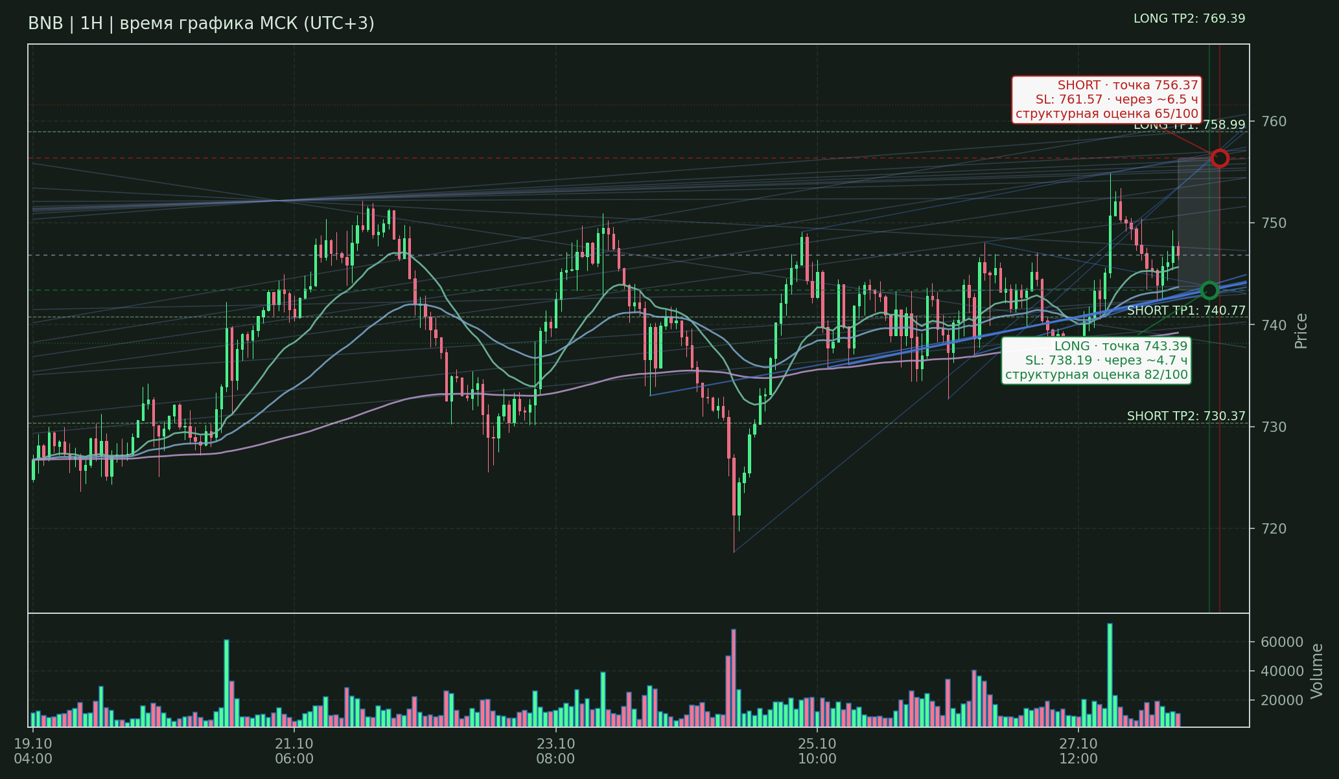Click the SHORT TP1: 740.77 label
Image resolution: width=1339 pixels, height=779 pixels.
click(1186, 311)
